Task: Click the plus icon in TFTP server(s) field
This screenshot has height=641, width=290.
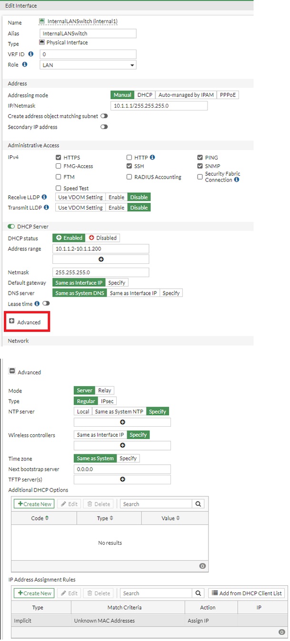Action: tap(122, 479)
